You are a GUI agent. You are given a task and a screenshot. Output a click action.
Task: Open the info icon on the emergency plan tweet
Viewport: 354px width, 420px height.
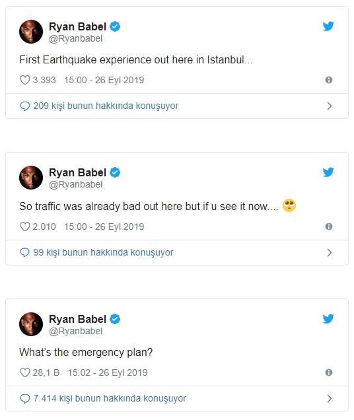pos(329,372)
